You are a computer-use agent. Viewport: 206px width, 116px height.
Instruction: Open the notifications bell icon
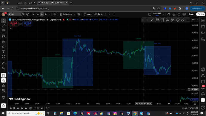click(203, 94)
